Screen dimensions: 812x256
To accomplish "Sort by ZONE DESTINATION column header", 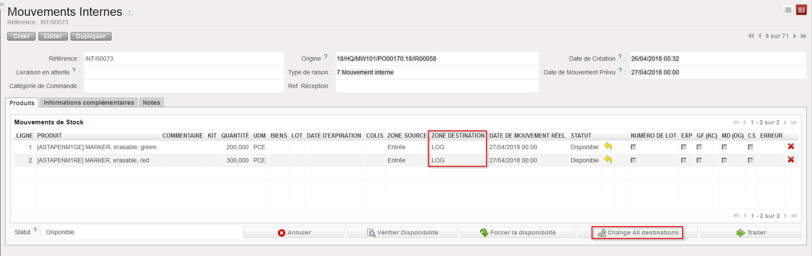I will coord(458,135).
